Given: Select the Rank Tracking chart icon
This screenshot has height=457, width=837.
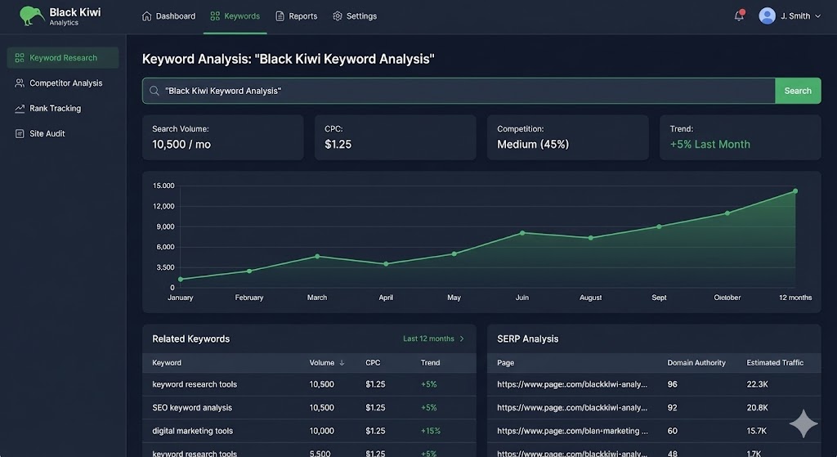Looking at the screenshot, I should (x=20, y=109).
